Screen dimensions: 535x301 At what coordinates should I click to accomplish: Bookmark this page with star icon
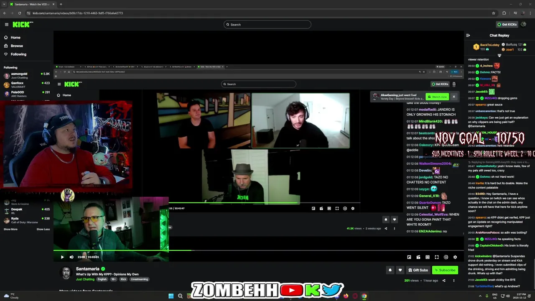[x=494, y=13]
